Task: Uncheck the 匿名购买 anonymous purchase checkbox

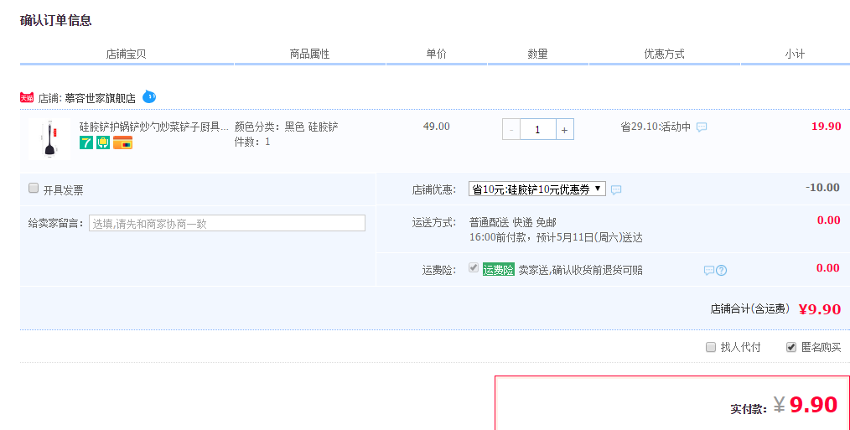Action: tap(791, 347)
